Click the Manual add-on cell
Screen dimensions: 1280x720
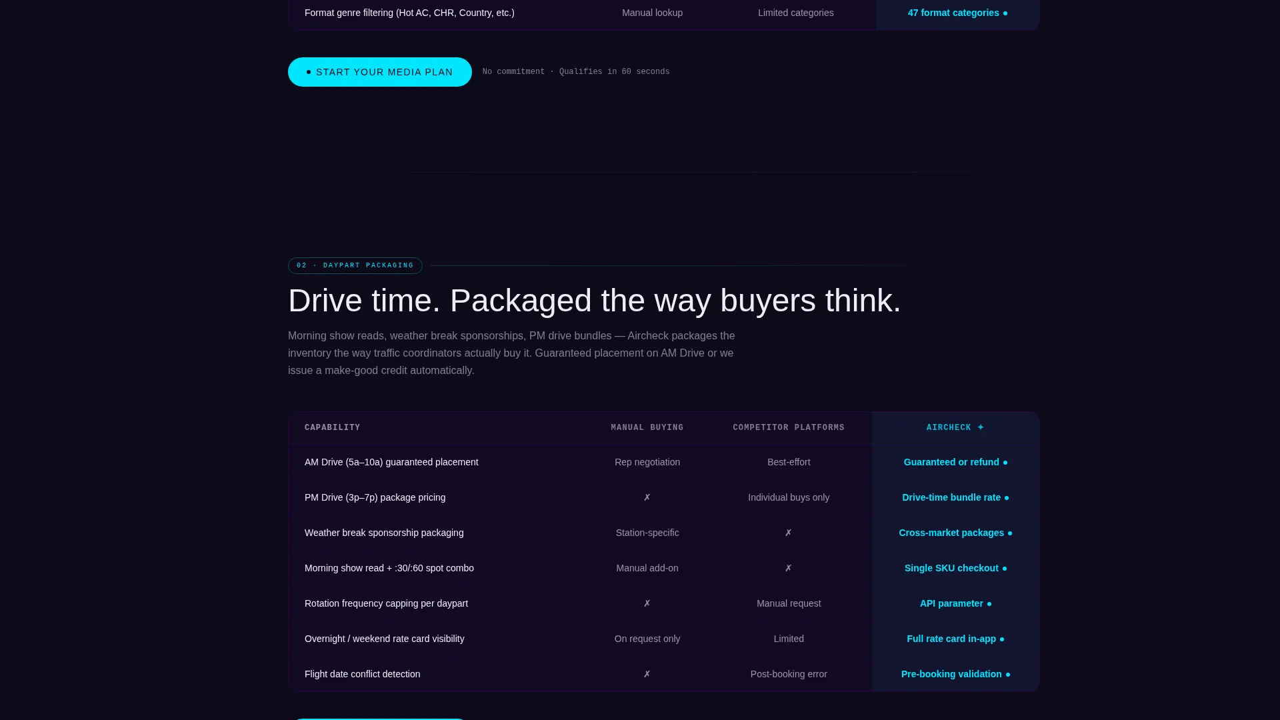tap(647, 568)
